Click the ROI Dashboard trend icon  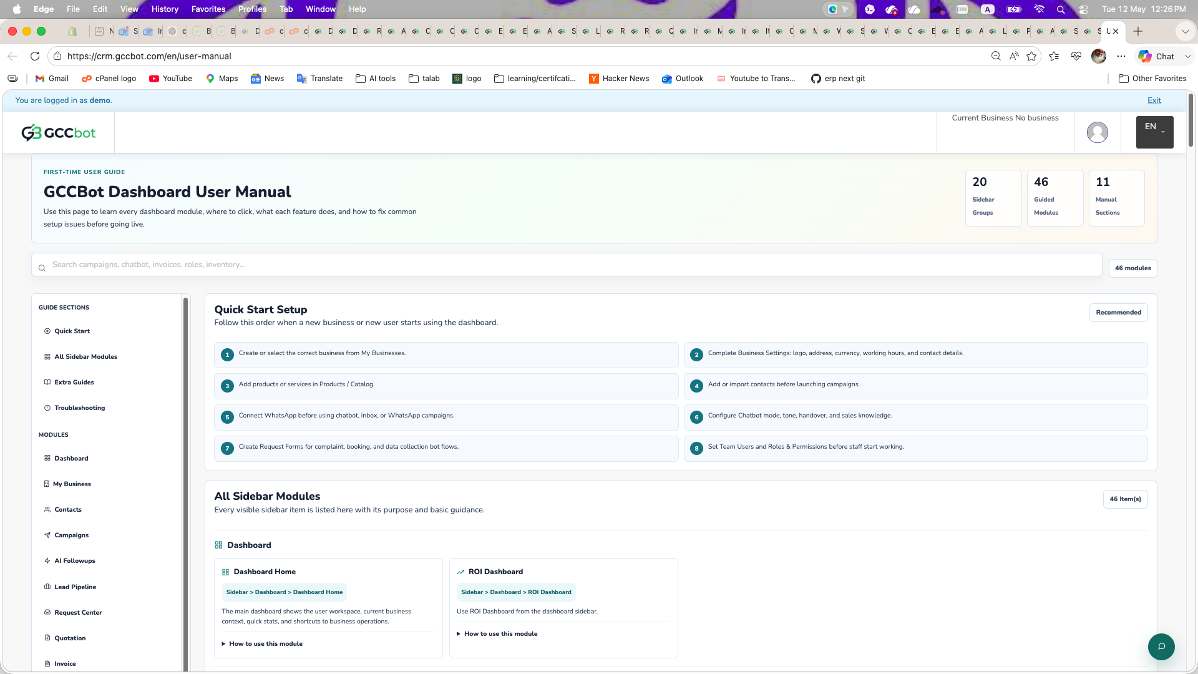click(x=460, y=572)
